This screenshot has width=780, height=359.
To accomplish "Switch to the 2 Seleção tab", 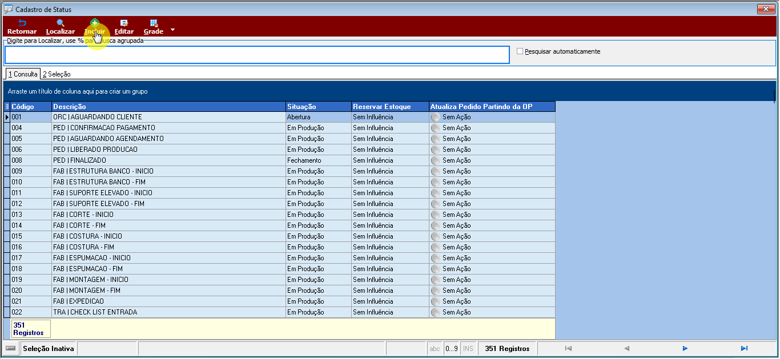I will point(57,74).
